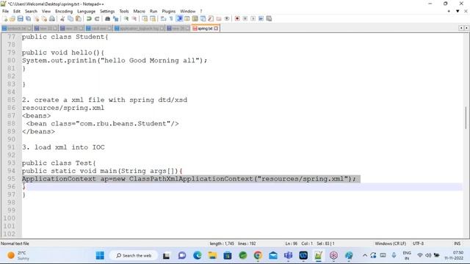Image resolution: width=470 pixels, height=264 pixels.
Task: Click the vertical scrollbar thumb
Action: pos(466,117)
